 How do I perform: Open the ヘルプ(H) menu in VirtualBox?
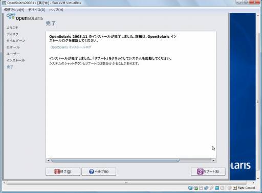tap(56, 10)
